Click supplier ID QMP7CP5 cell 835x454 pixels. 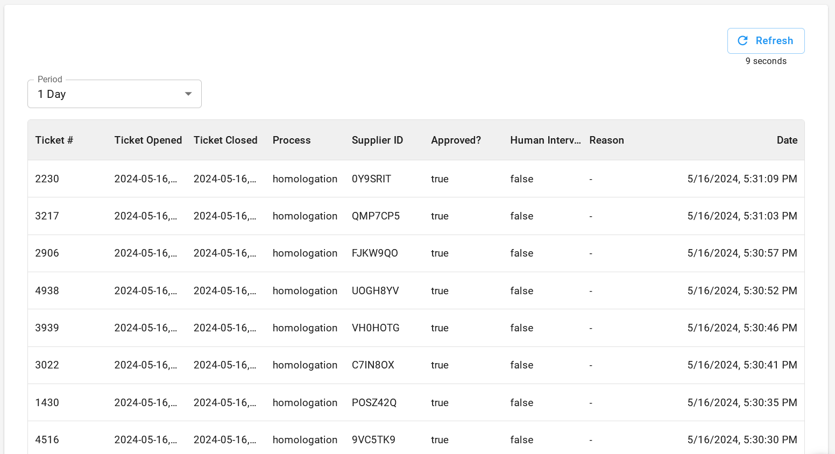376,216
